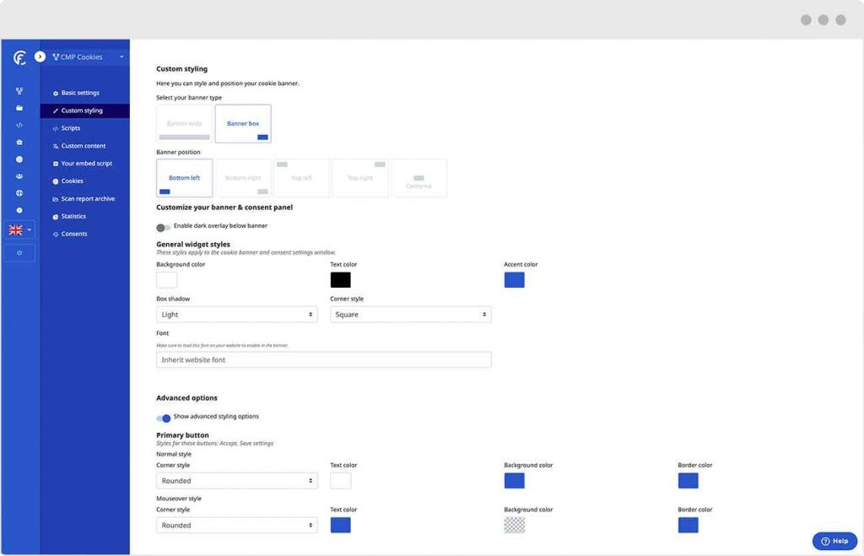Disable the Show advanced styling options toggle

coord(163,417)
